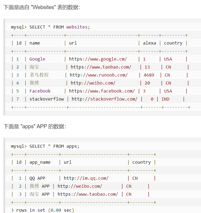
Task: Click the alexa value "4689"
Action: (x=149, y=75)
